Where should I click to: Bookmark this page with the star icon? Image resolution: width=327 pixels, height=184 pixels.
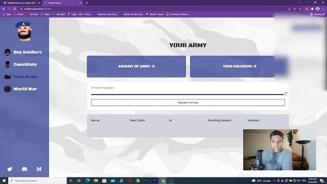click(300, 9)
